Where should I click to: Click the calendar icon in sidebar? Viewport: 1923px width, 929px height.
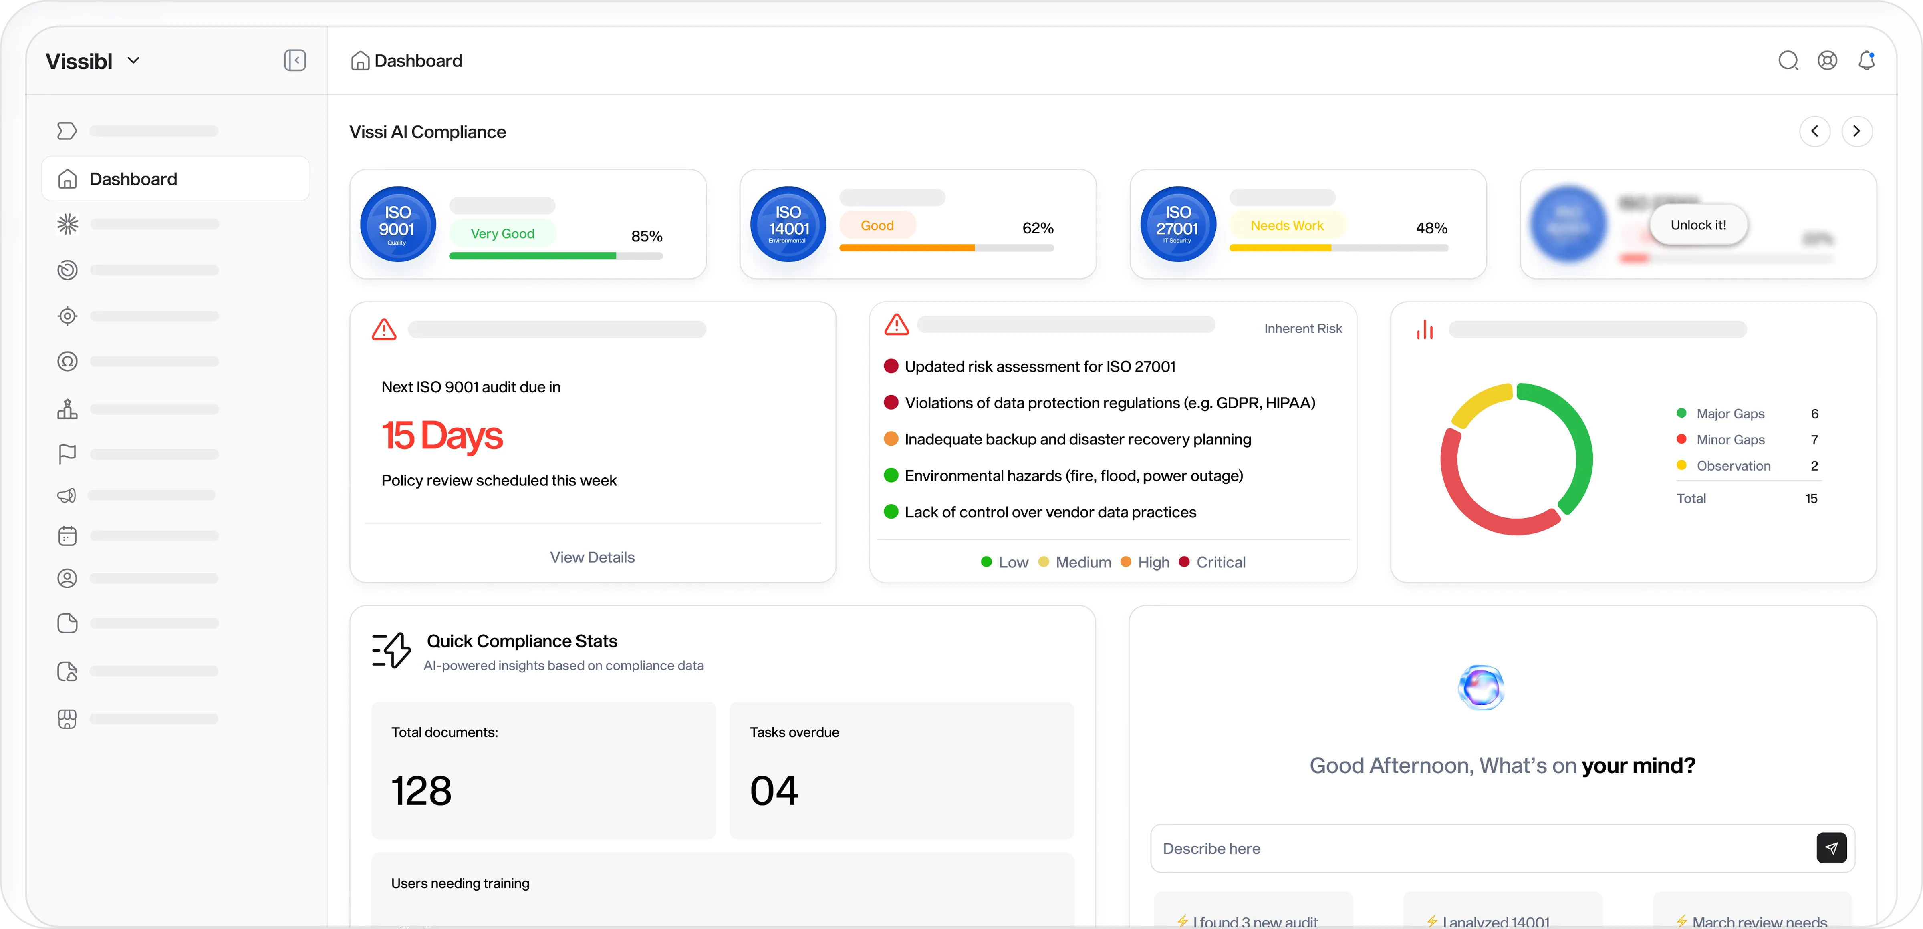(x=67, y=536)
